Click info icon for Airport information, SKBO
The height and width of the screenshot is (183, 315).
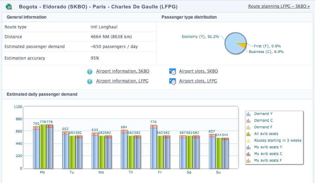pos(90,72)
